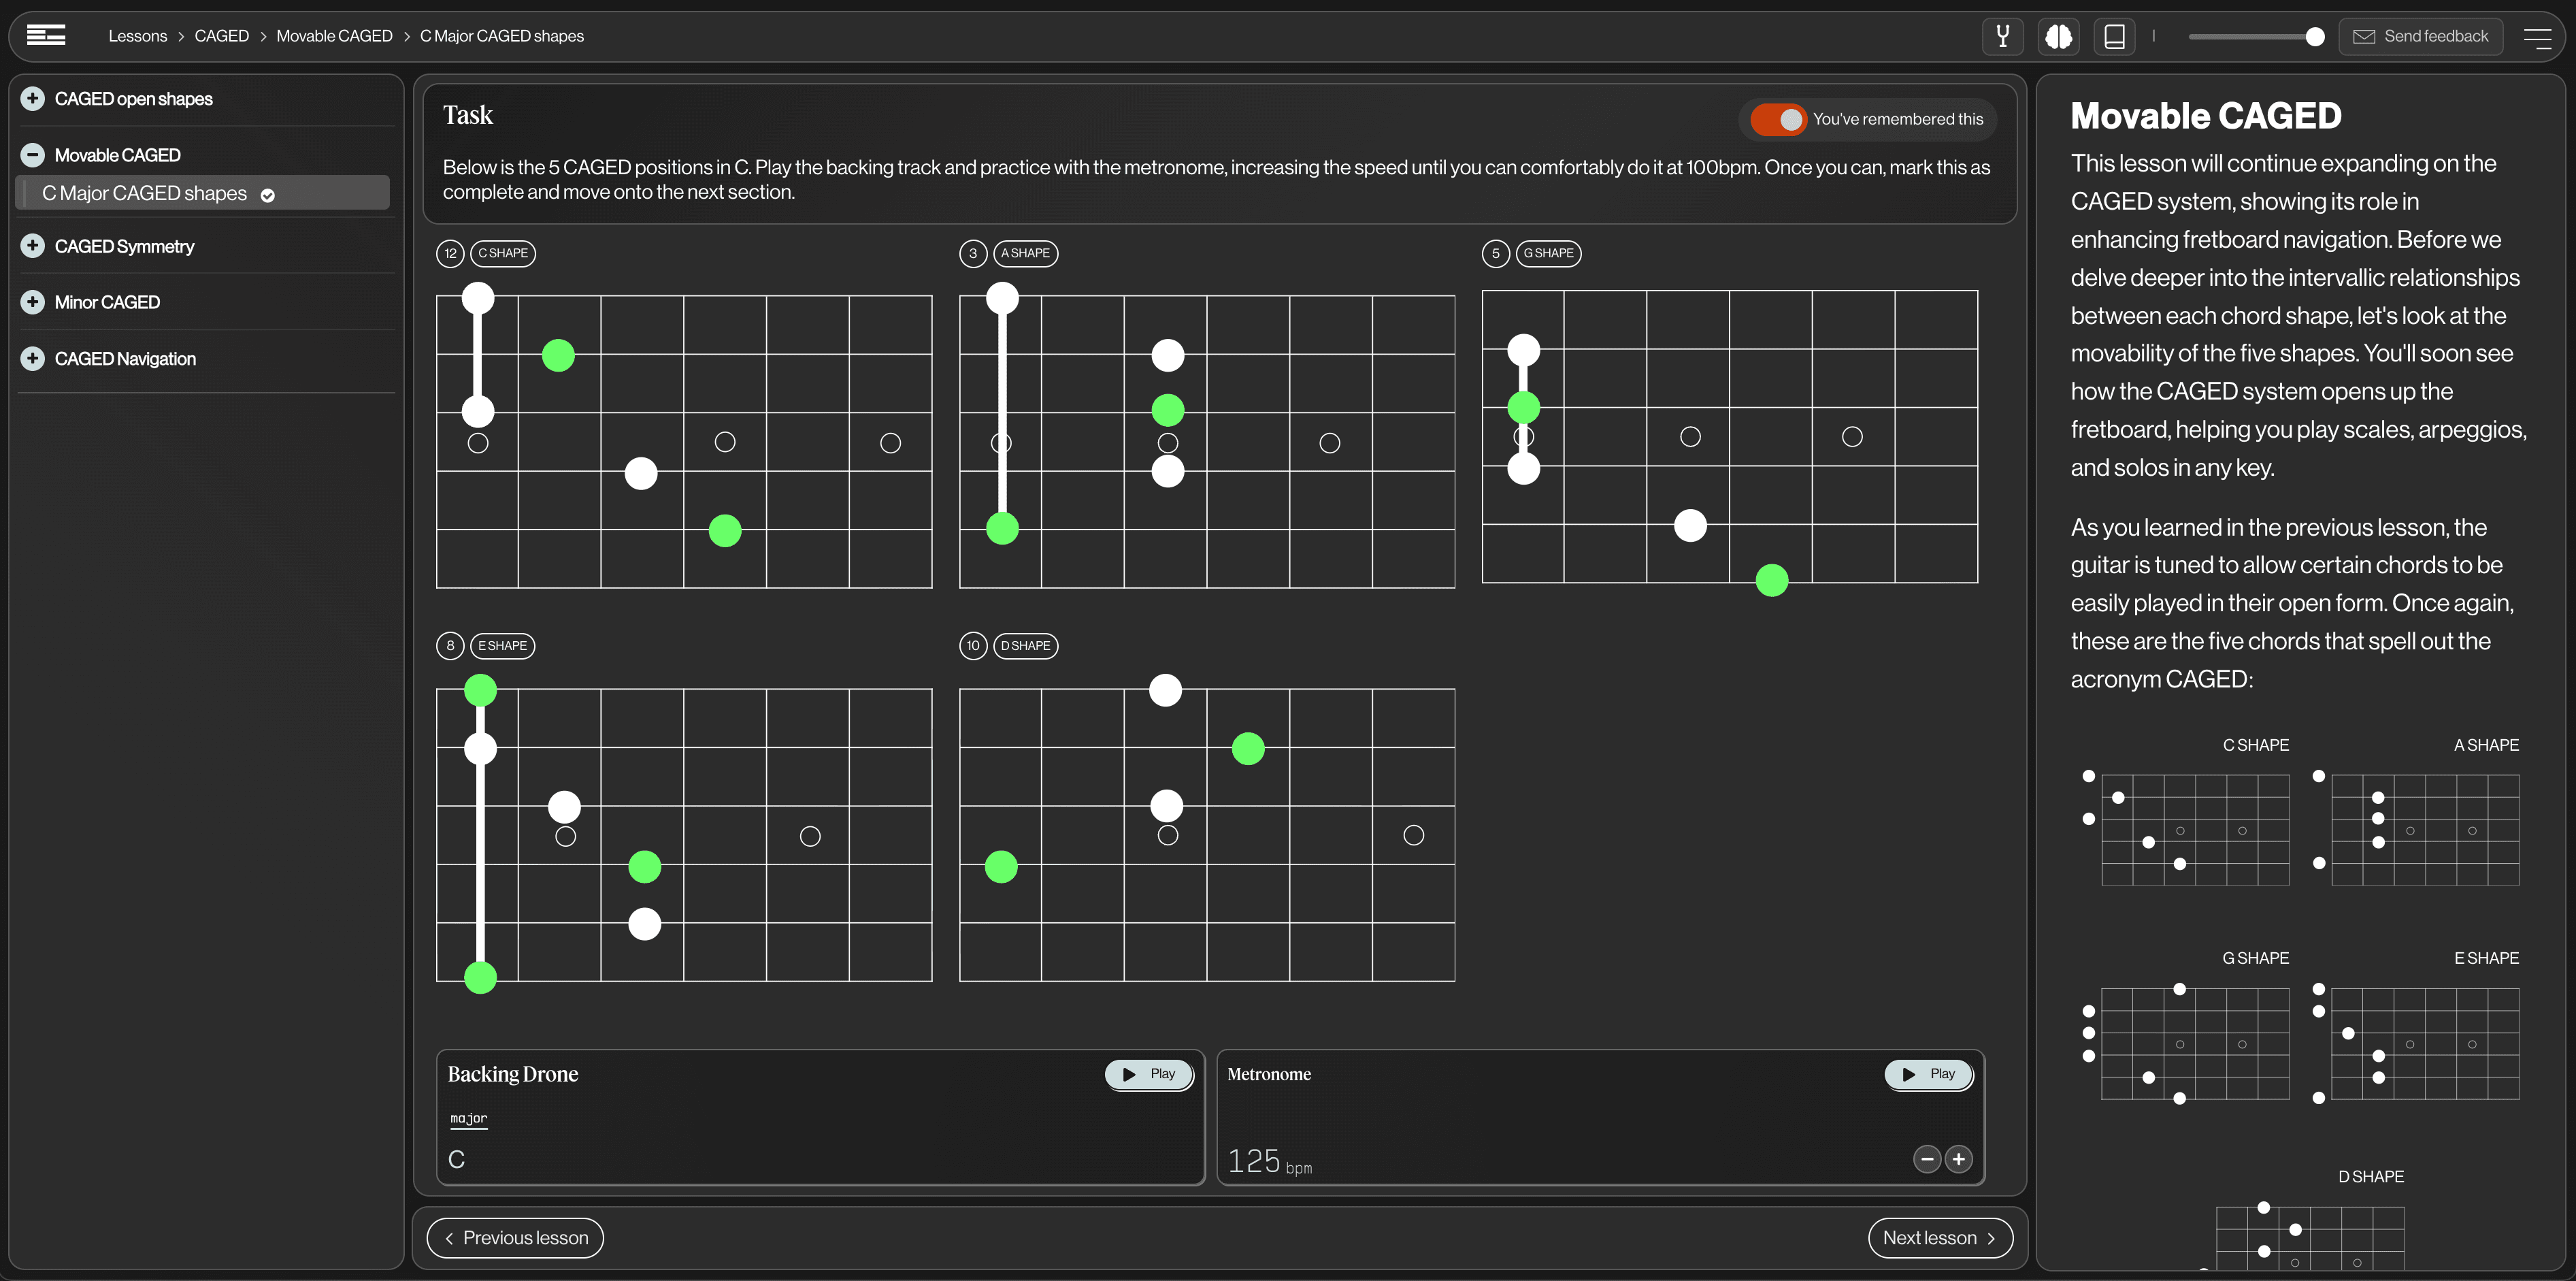Screen dimensions: 2576x1281
Task: Click fret number 5 badge of G shape
Action: point(1496,253)
